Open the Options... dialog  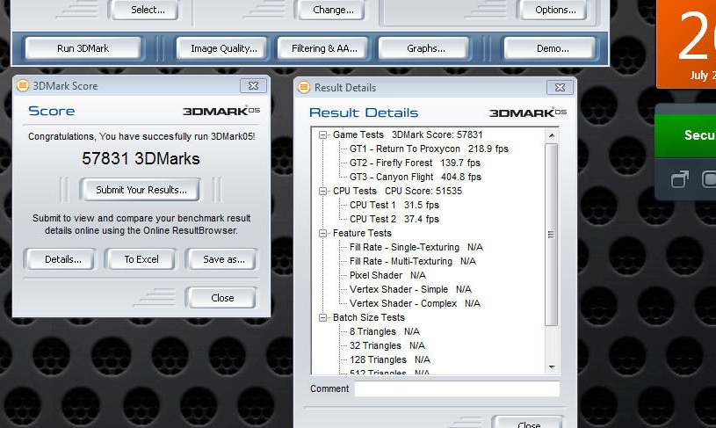click(555, 10)
